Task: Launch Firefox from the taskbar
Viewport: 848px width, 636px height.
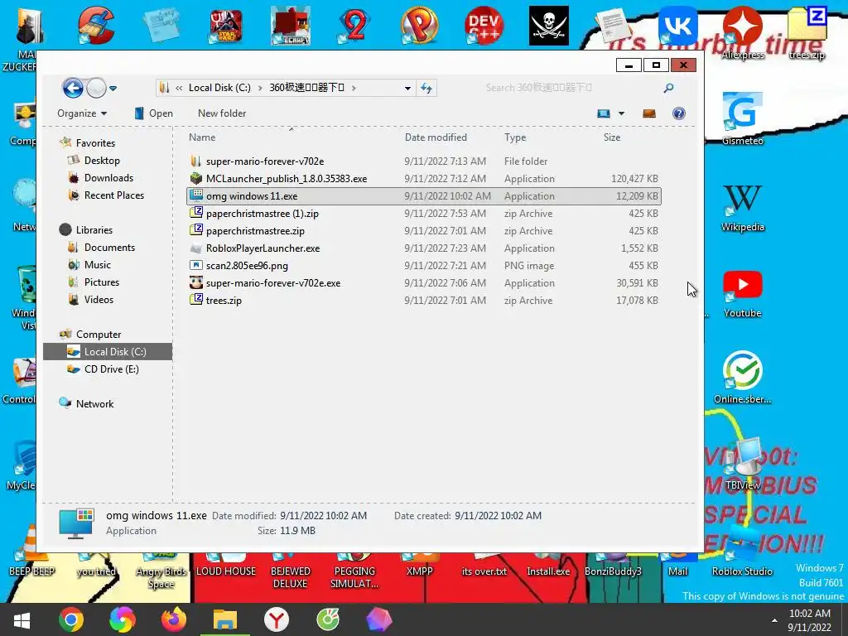Action: coord(174,619)
